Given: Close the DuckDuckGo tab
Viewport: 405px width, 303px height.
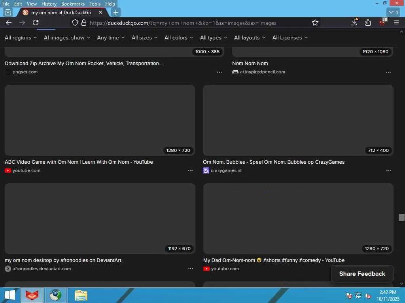Looking at the screenshot, I should tap(100, 12).
